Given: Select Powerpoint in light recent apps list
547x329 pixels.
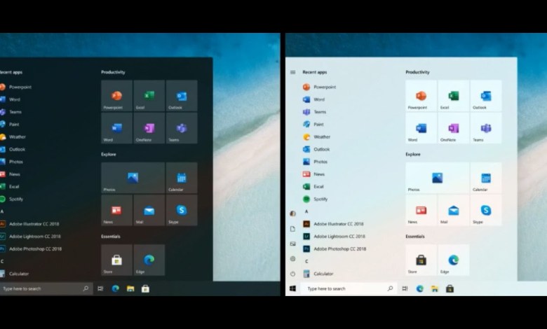Looking at the screenshot, I should point(319,87).
